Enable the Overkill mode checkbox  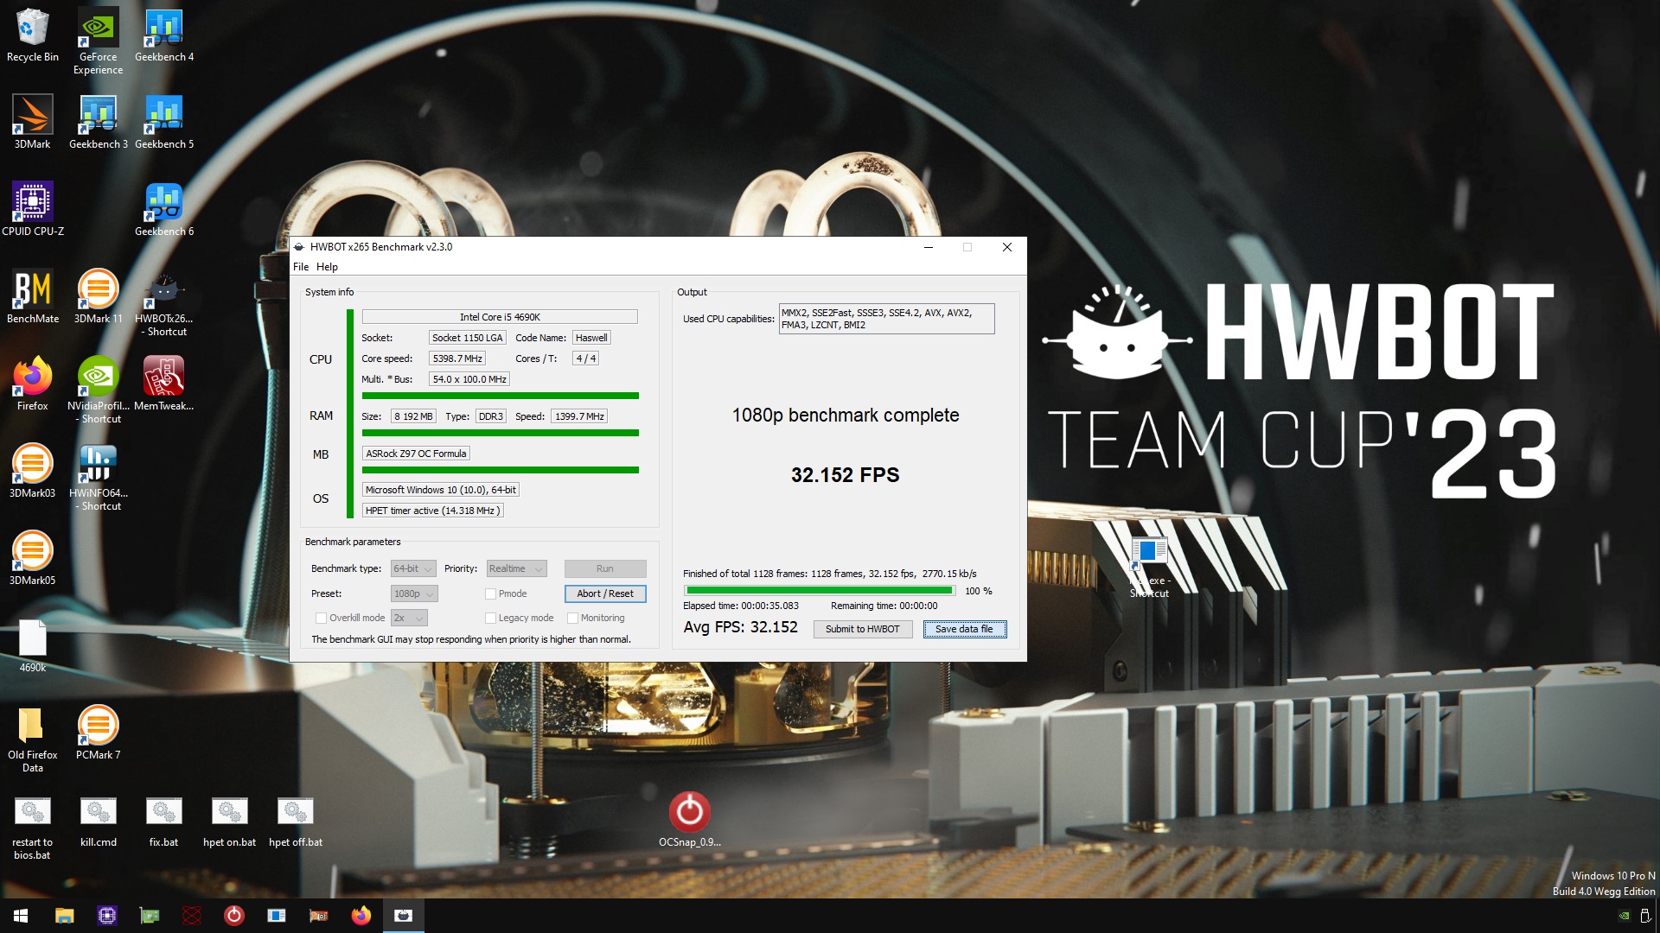click(x=321, y=618)
